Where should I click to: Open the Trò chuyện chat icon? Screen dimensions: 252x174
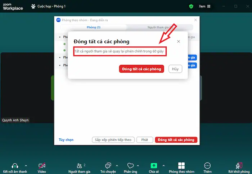point(108,166)
